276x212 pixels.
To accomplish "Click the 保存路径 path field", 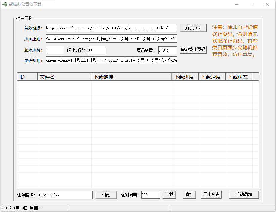I will pyautogui.click(x=65, y=195).
